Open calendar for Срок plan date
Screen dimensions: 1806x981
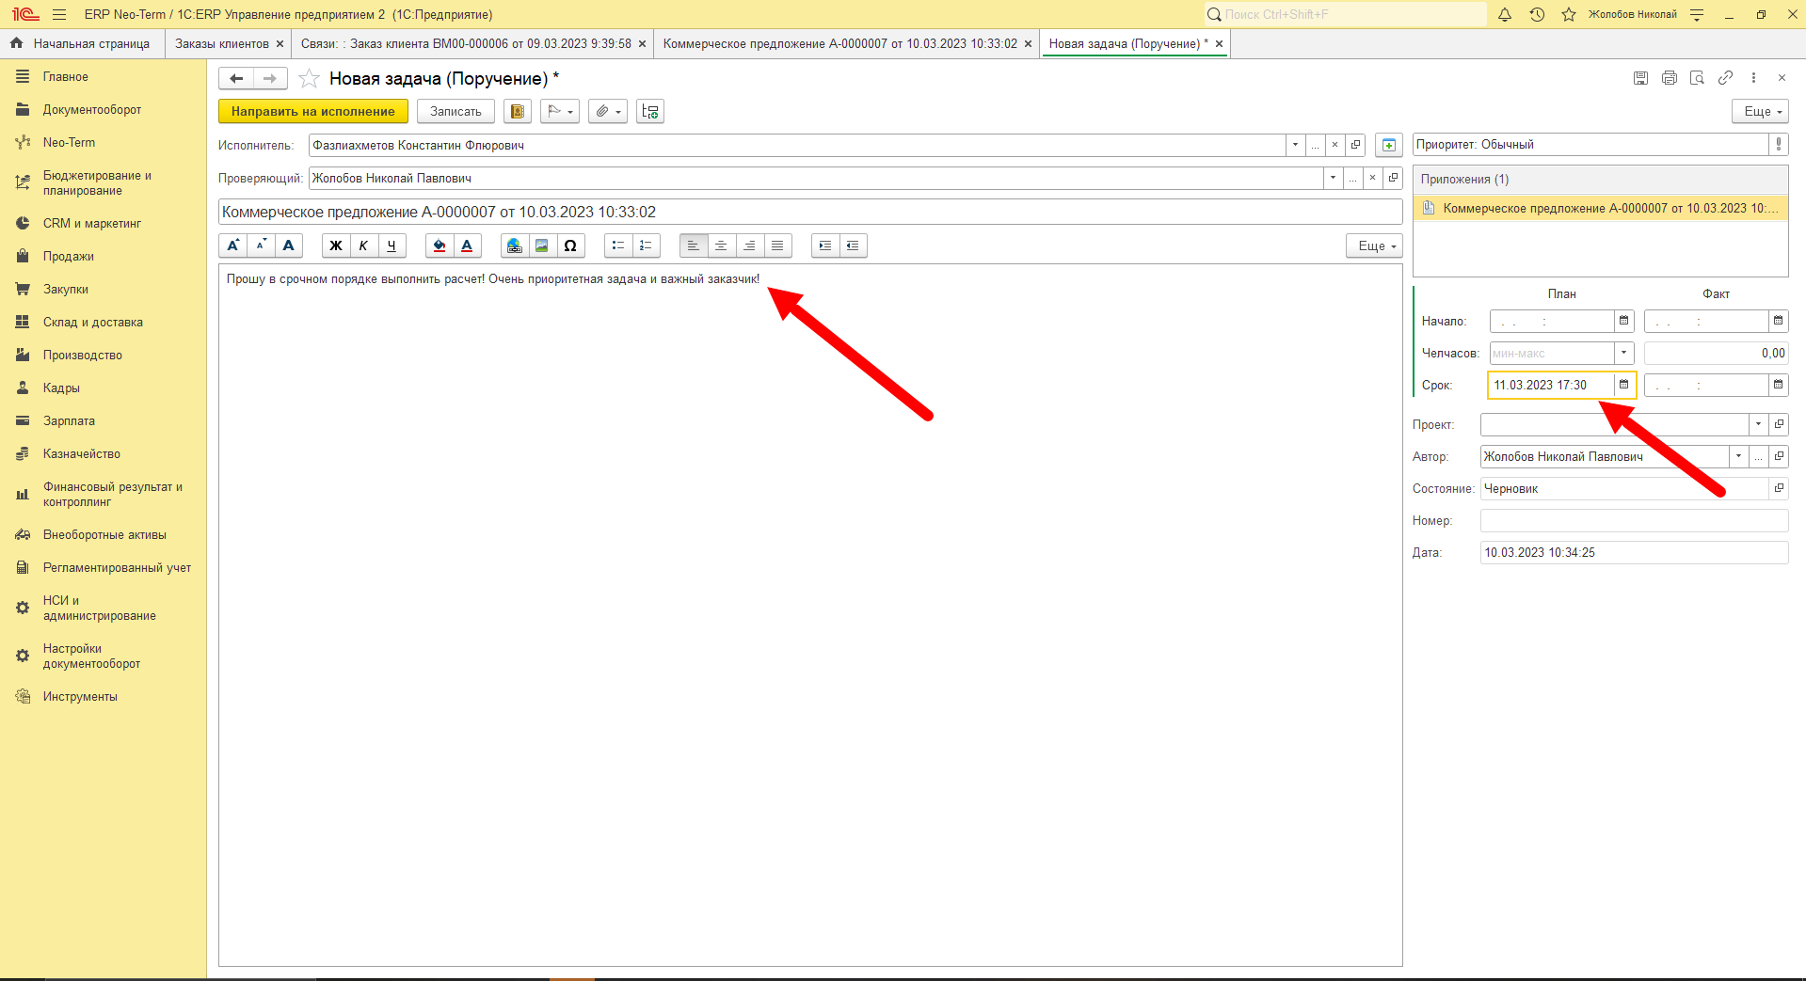tap(1623, 385)
